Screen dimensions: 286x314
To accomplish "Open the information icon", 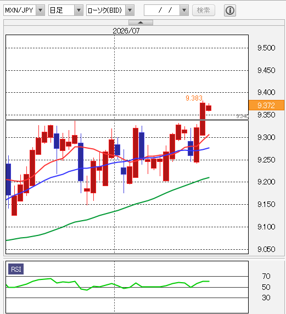I will [229, 10].
